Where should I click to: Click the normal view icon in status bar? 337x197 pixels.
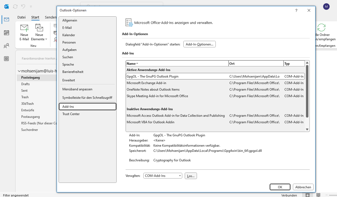307,195
